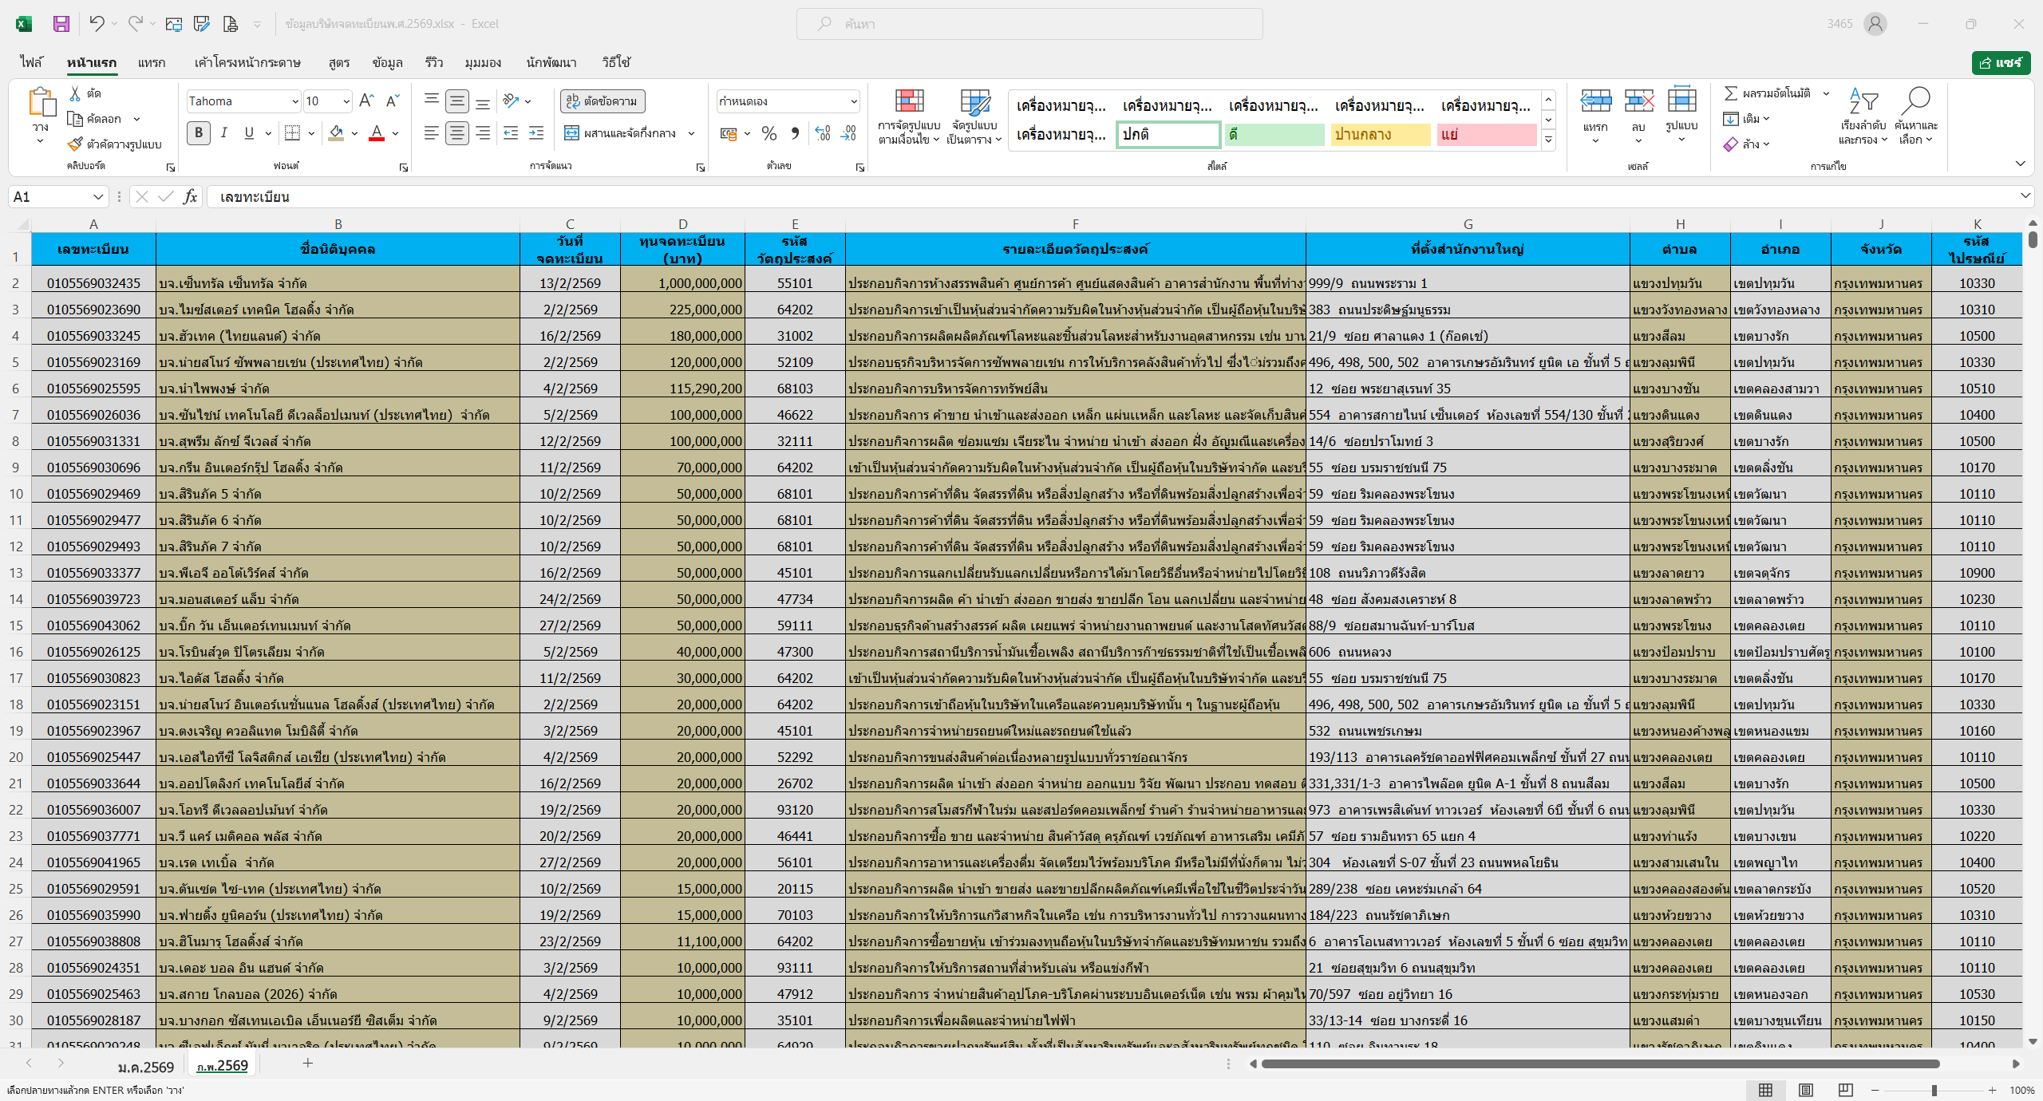Image resolution: width=2043 pixels, height=1101 pixels.
Task: Apply Percent Style number format
Action: (x=769, y=133)
